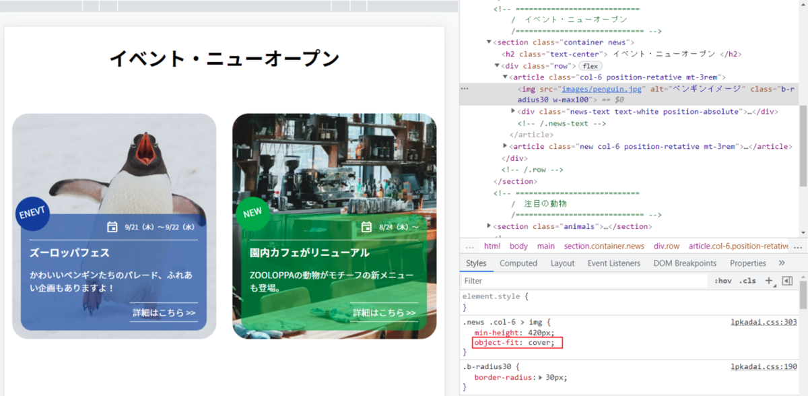
Task: Select body in the breadcrumb bar
Action: (518, 246)
